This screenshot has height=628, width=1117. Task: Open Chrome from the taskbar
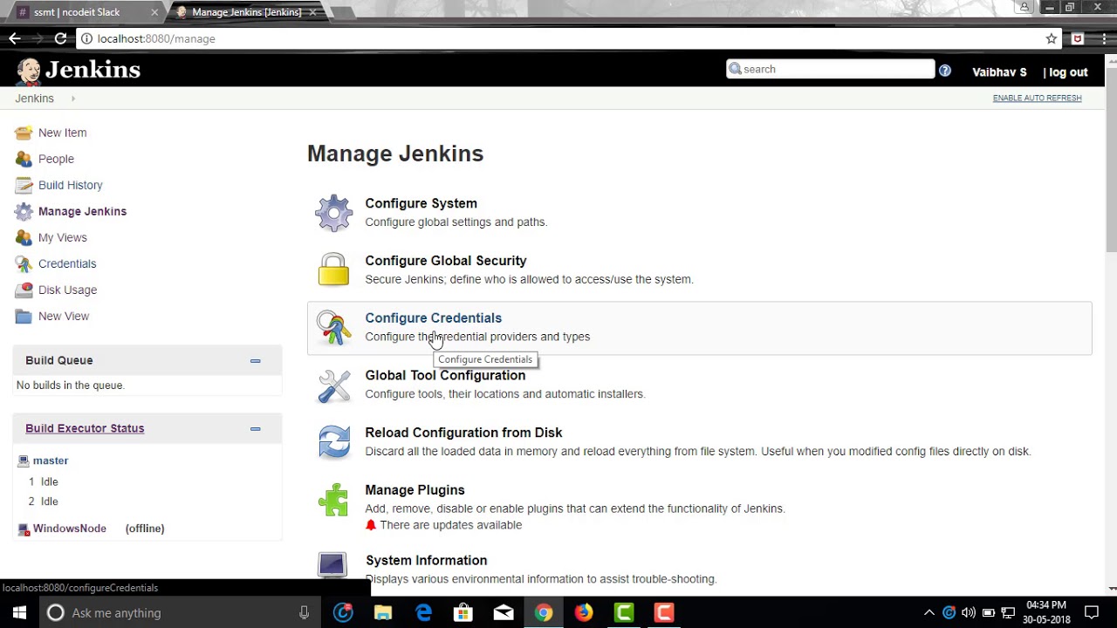544,612
